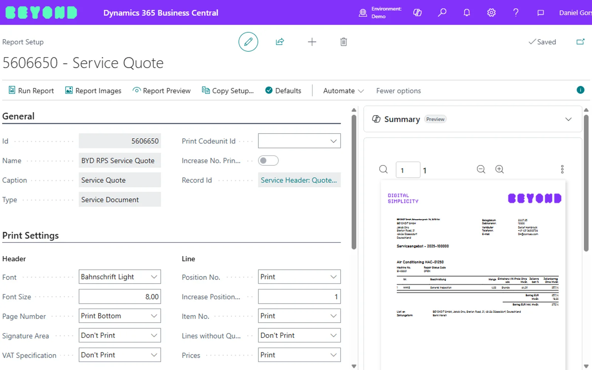This screenshot has height=370, width=592.
Task: Open the help question mark
Action: click(516, 13)
